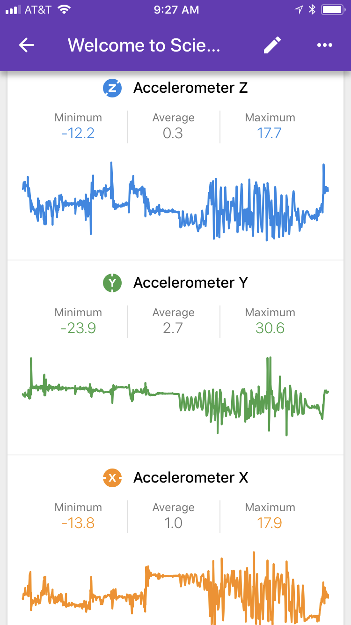This screenshot has width=351, height=625.
Task: Select Accelerometer Z maximum value 17.7
Action: point(270,134)
